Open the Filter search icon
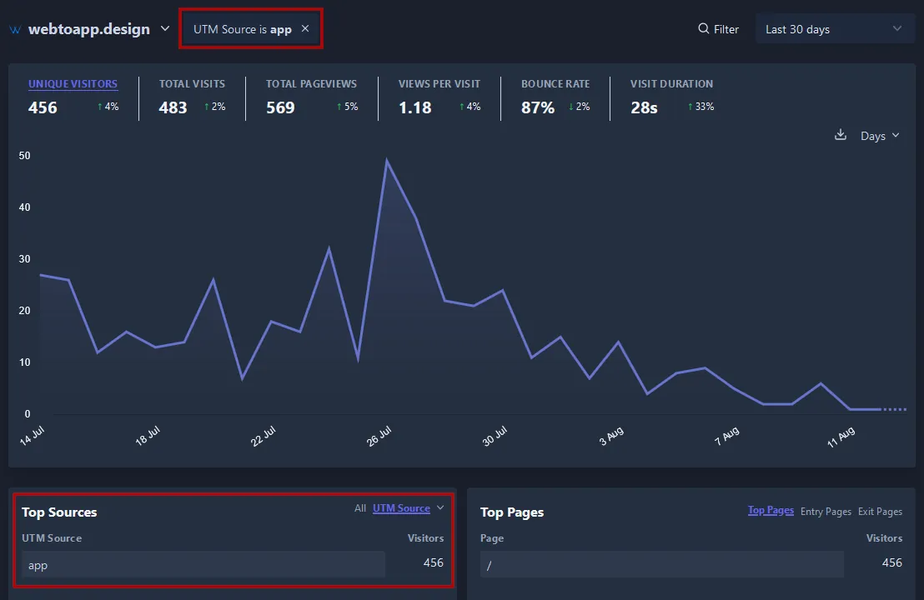This screenshot has width=924, height=600. 703,28
